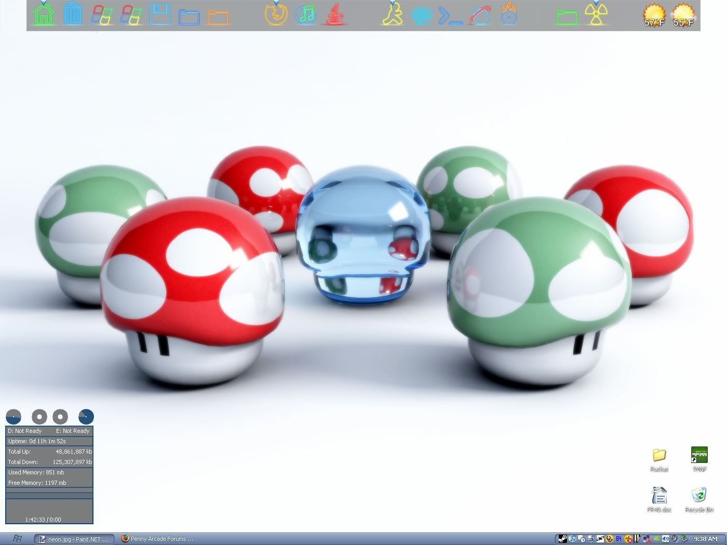Open the FR4D.doc document
Viewport: 727px width, 545px height.
click(x=659, y=496)
